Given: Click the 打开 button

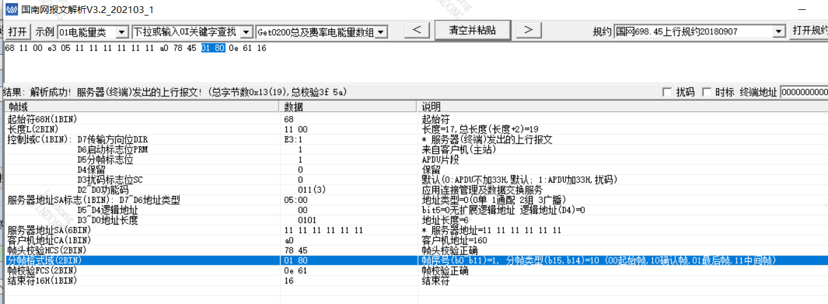Looking at the screenshot, I should click(x=18, y=31).
